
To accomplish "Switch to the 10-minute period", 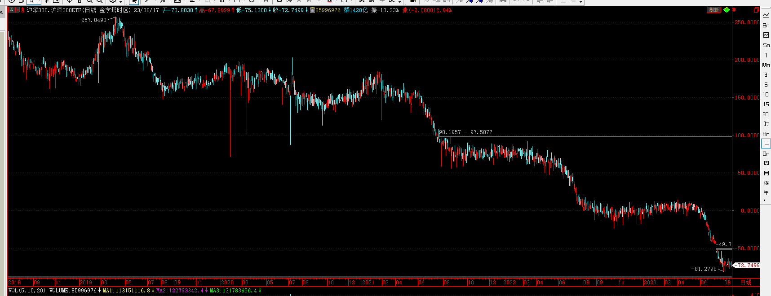I will point(766,94).
